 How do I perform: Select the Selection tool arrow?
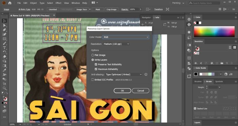(x=4, y=21)
